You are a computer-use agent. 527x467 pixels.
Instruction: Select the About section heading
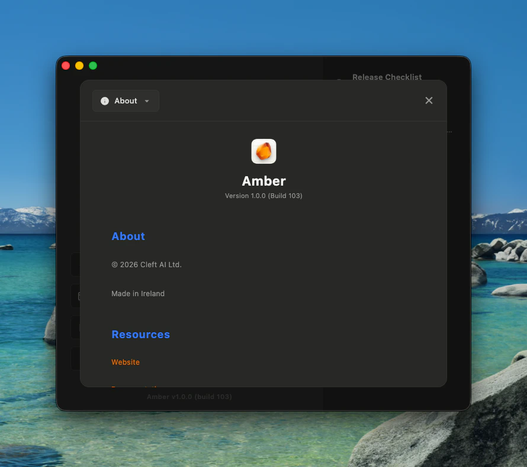(x=128, y=236)
